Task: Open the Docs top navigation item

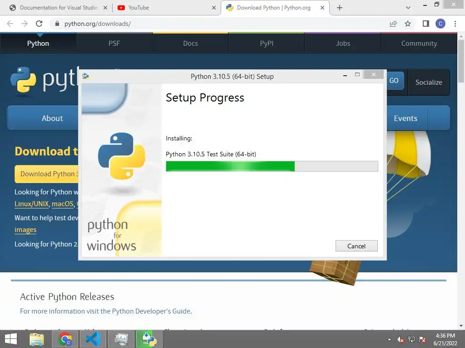Action: click(190, 43)
